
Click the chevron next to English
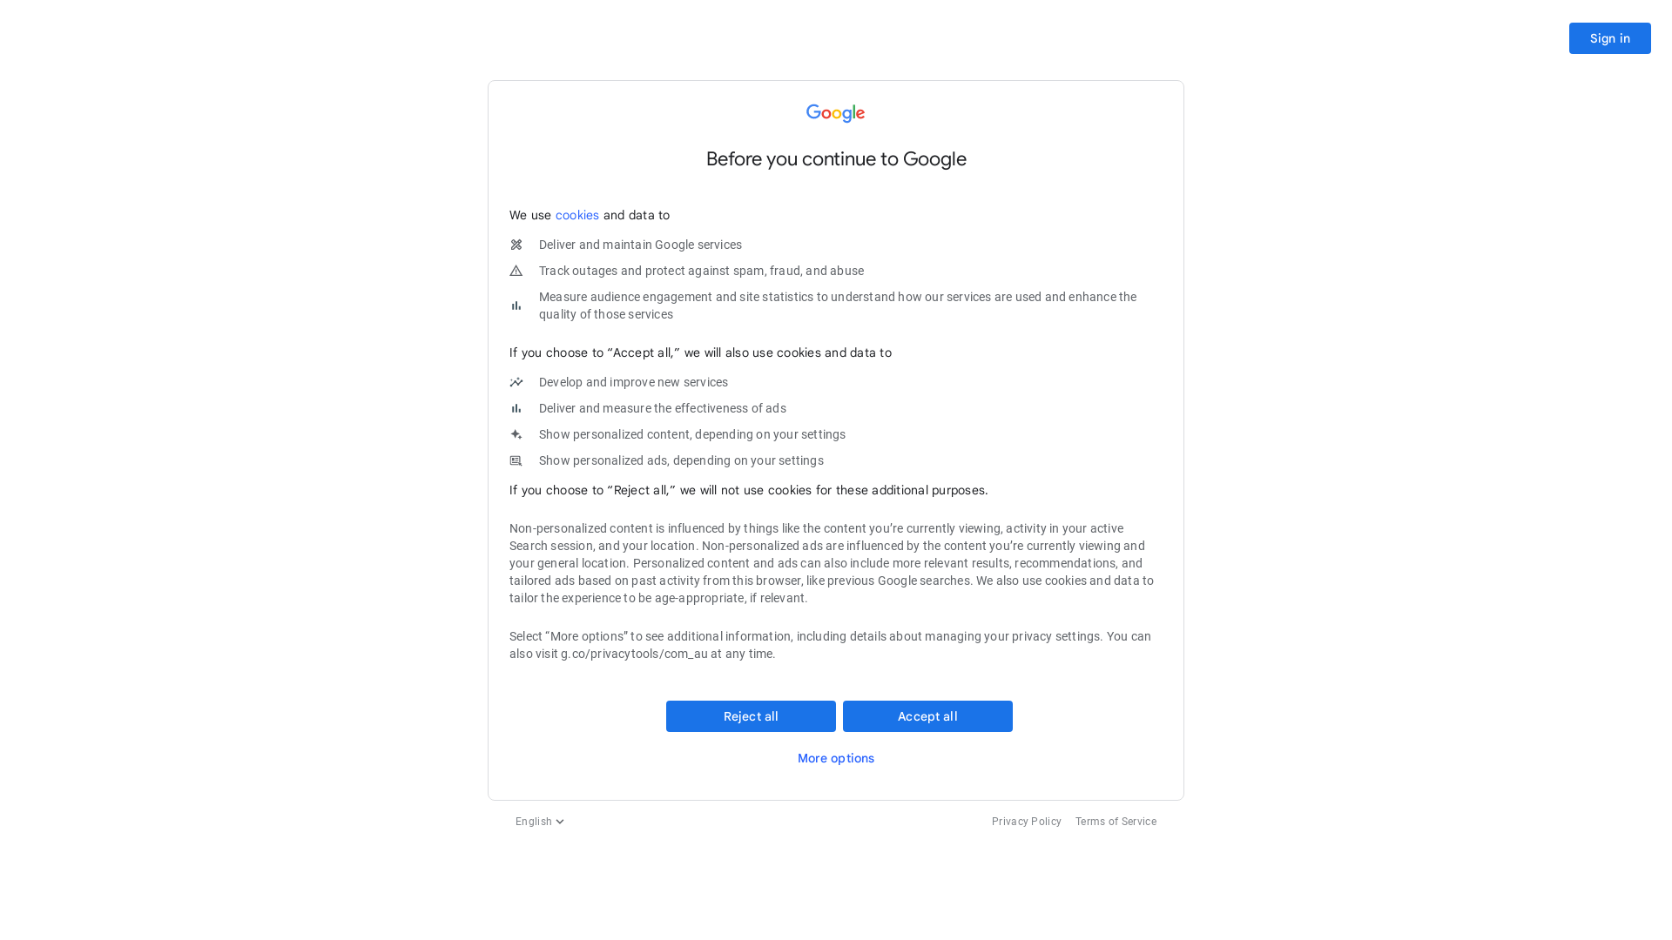pyautogui.click(x=561, y=821)
